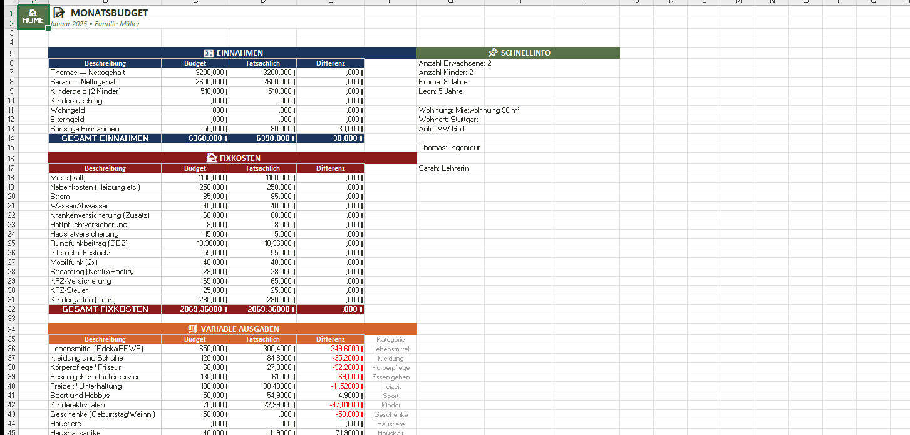Select the GESAMT EINNAHMEN total 6390,000 cell
Screen dimensions: 910x435
pyautogui.click(x=262, y=138)
